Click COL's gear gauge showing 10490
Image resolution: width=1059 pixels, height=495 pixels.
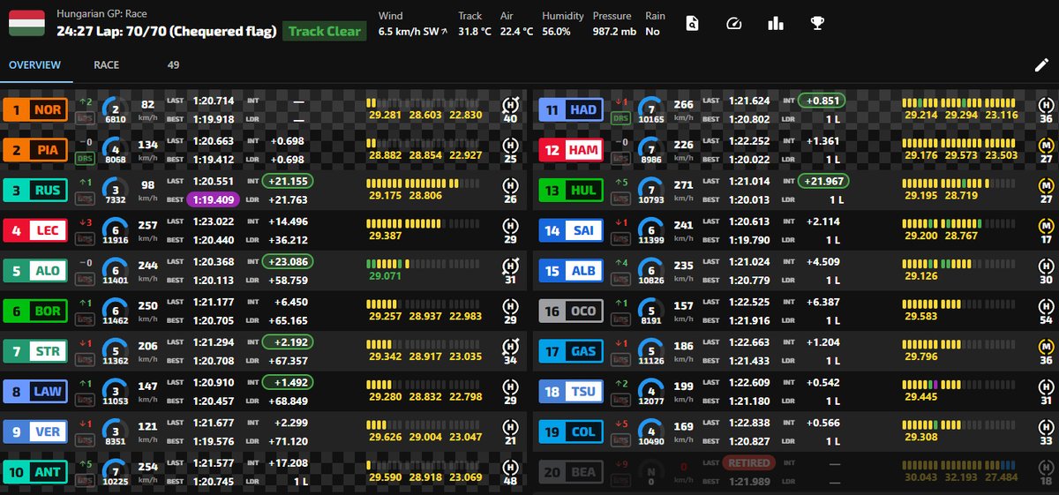tap(650, 431)
